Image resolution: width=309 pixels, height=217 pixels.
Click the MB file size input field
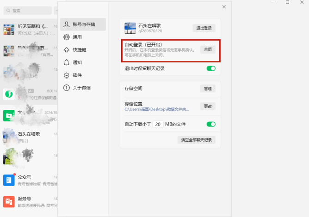click(x=158, y=125)
